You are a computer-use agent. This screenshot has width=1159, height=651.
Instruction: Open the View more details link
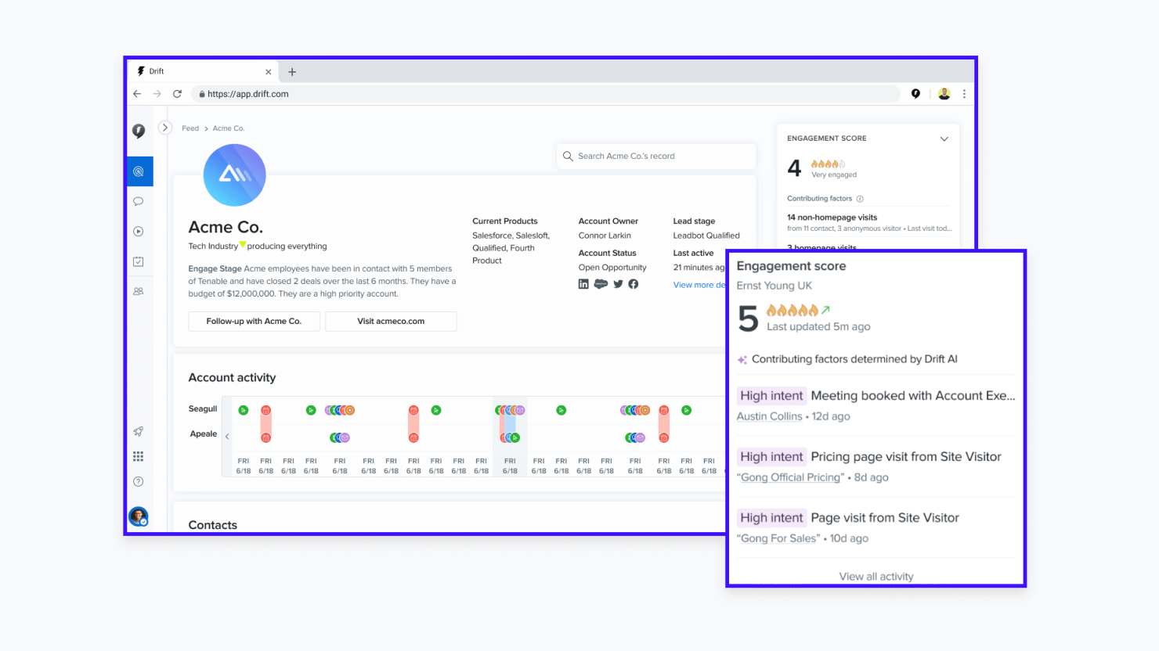tap(699, 285)
